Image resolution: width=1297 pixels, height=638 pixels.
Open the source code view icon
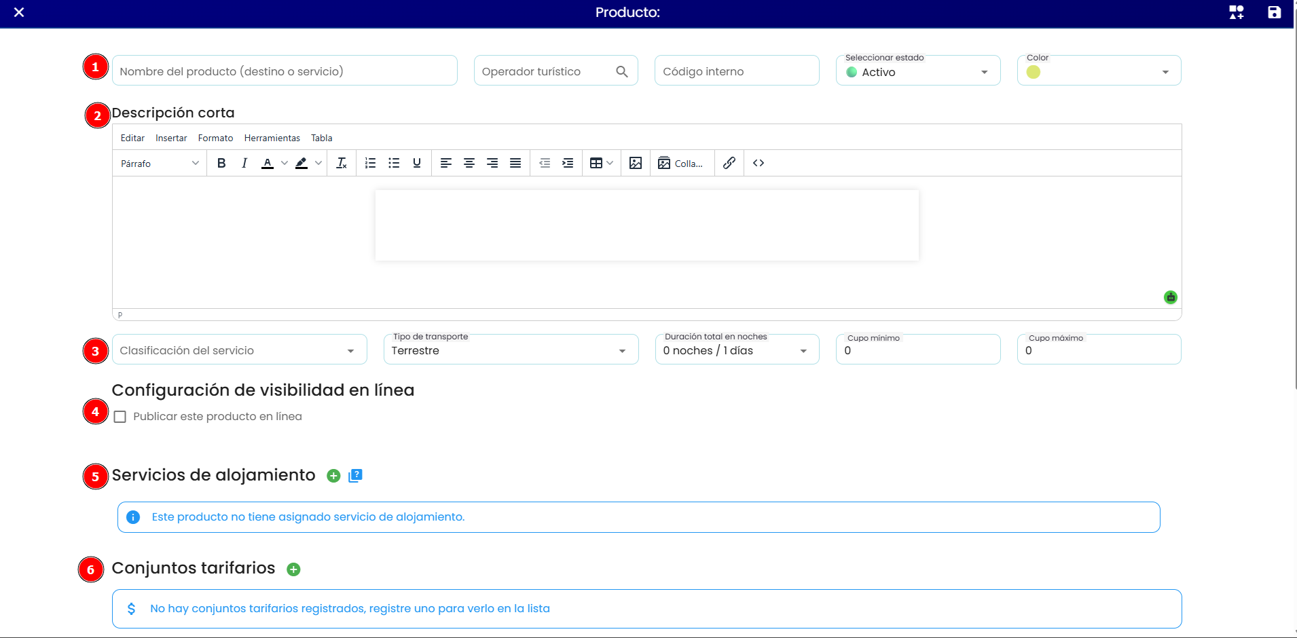coord(759,163)
